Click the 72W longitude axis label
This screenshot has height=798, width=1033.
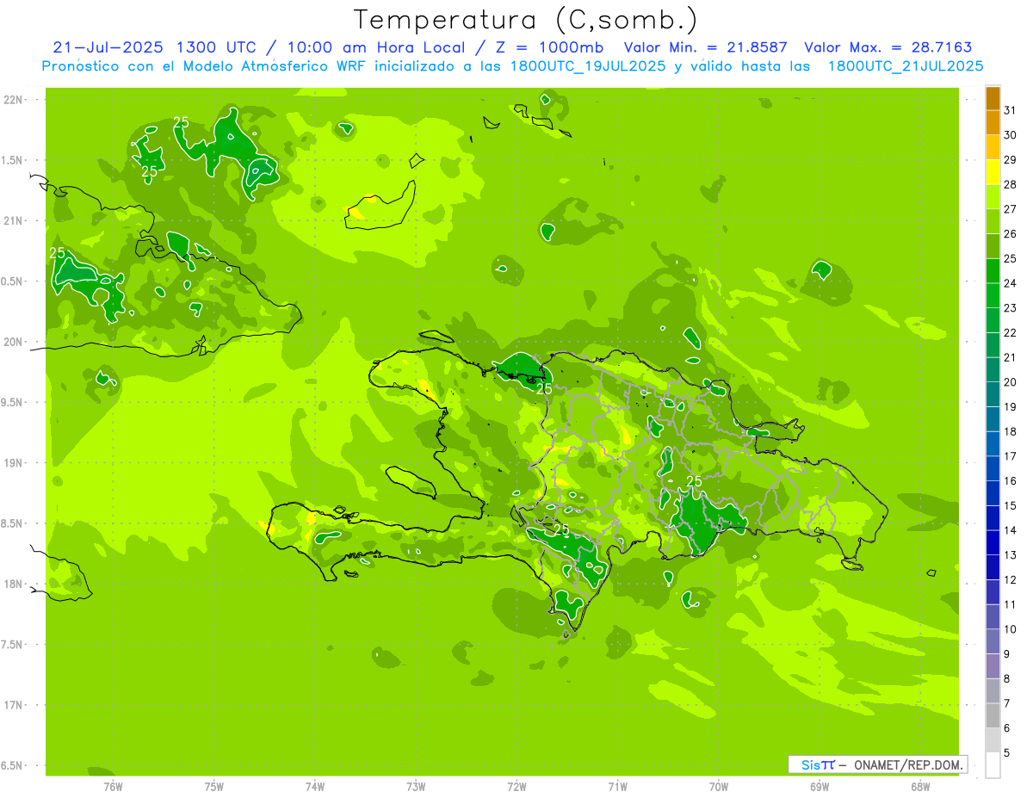point(516,786)
